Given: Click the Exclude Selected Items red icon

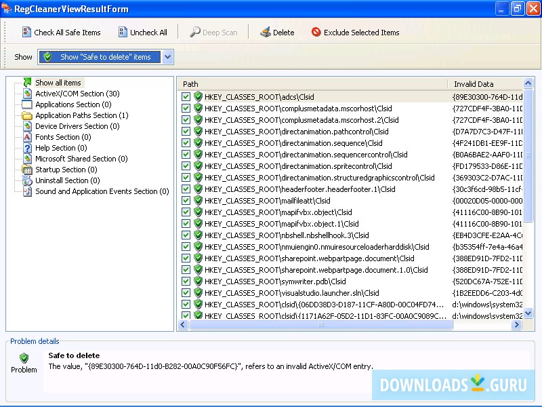Looking at the screenshot, I should 316,32.
